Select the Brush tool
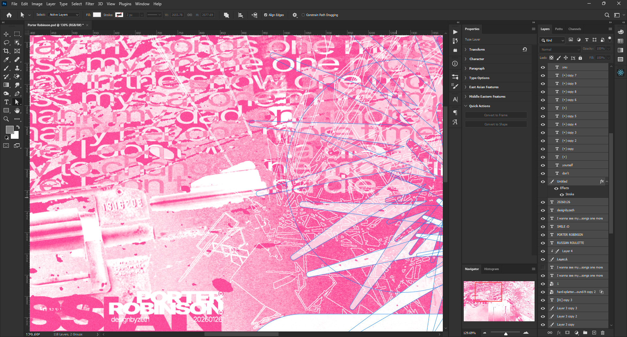 click(6, 68)
